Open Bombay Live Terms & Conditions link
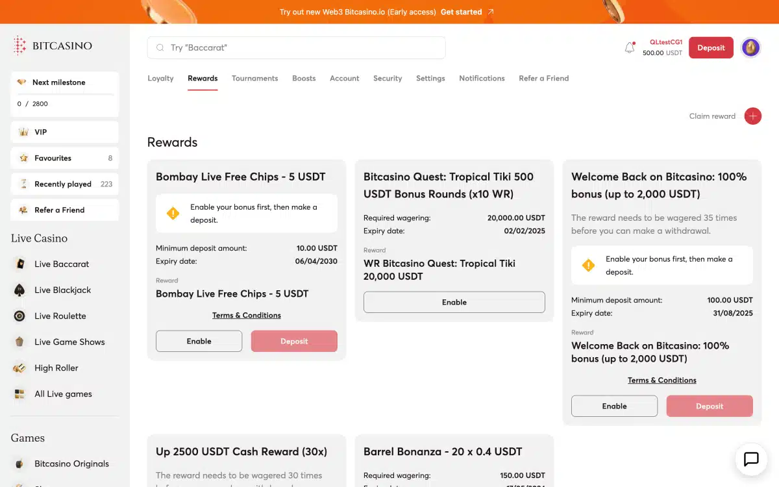 point(247,315)
